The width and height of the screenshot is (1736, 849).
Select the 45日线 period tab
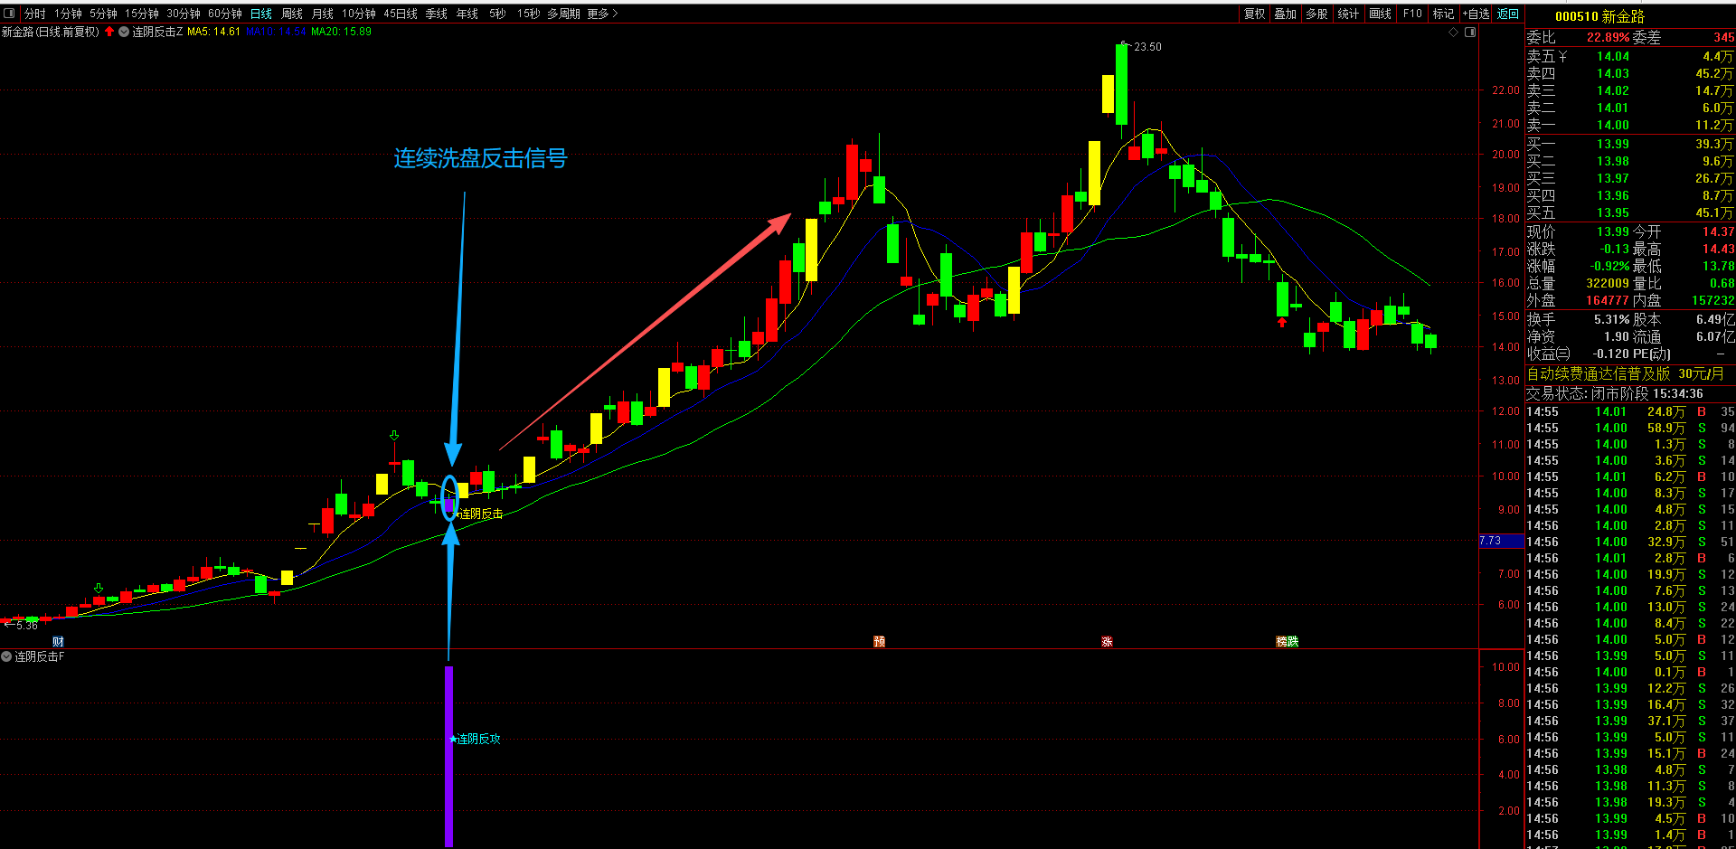click(401, 14)
